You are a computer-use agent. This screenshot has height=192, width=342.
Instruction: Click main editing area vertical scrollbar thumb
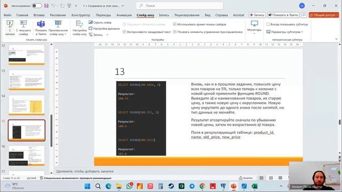[x=340, y=122]
